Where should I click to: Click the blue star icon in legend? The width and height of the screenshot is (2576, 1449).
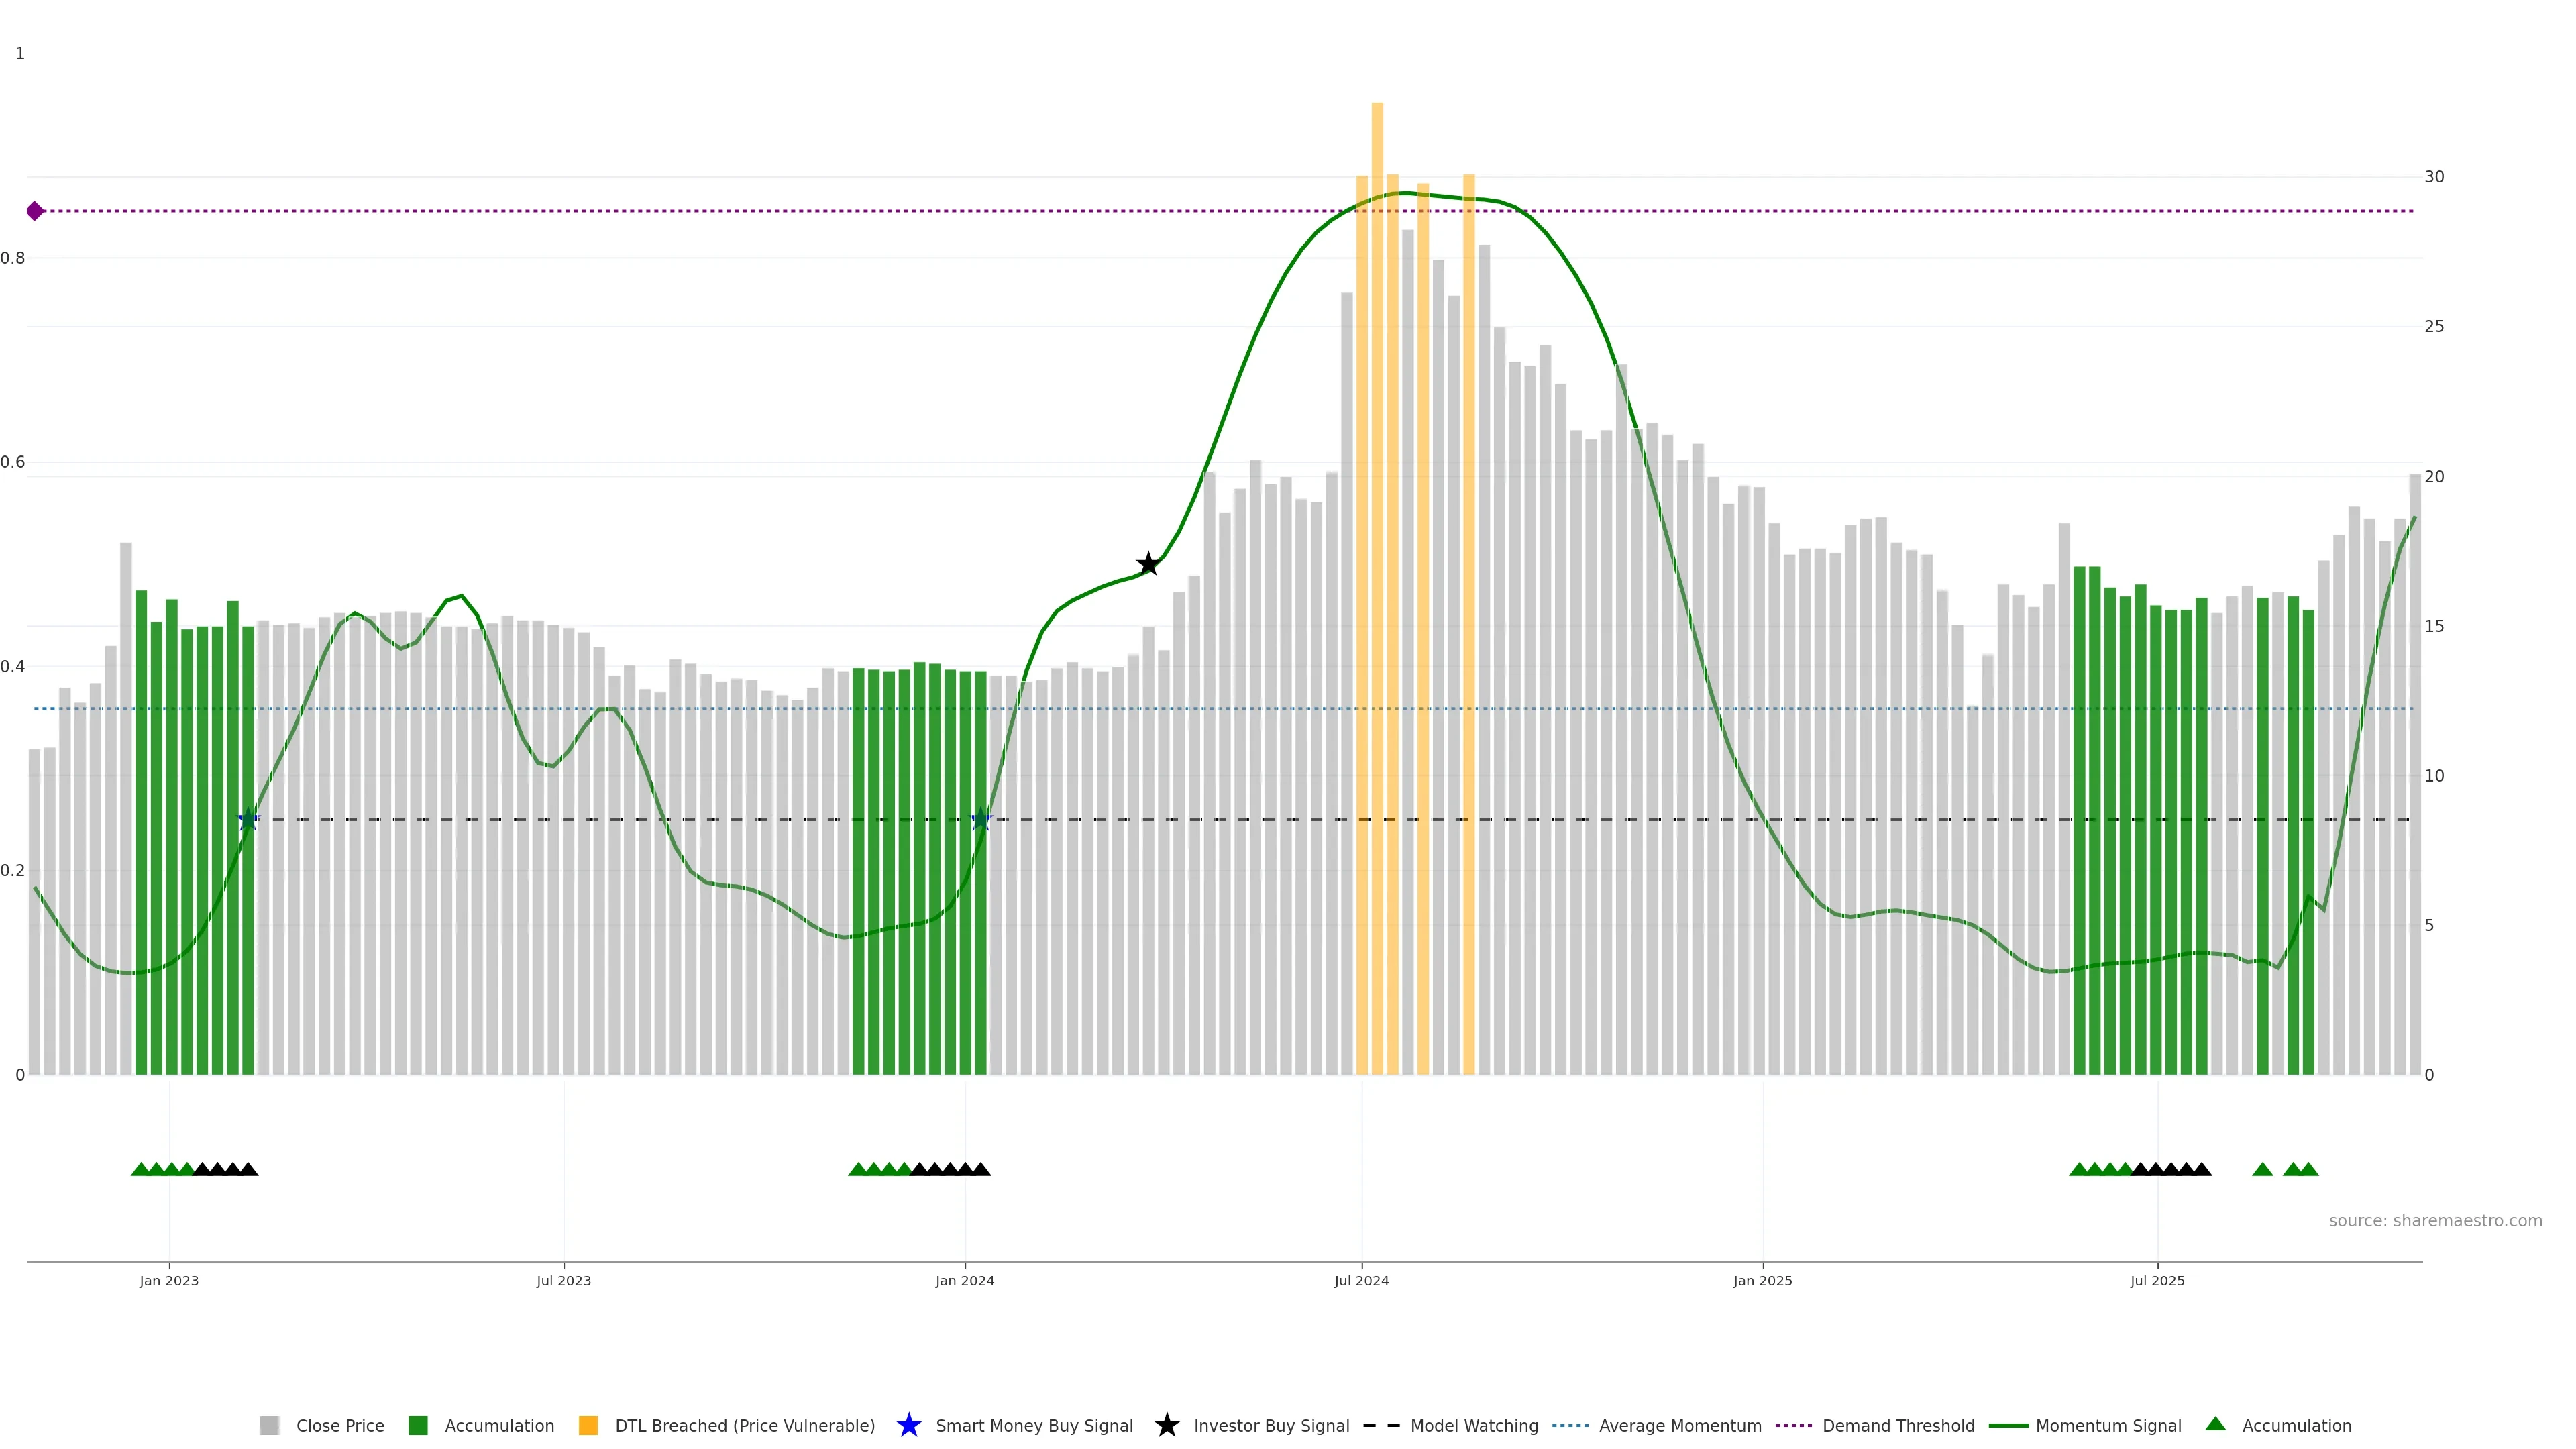(908, 1425)
